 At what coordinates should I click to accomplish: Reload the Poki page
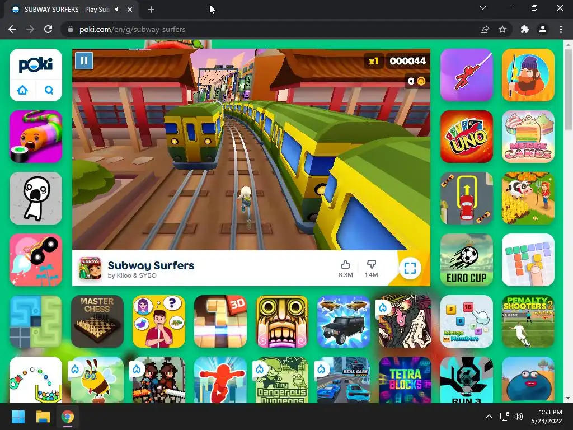[x=48, y=29]
